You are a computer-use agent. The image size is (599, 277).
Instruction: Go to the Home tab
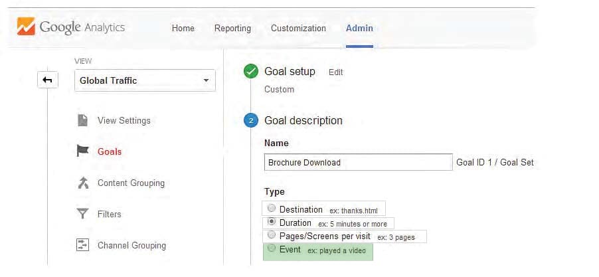point(183,29)
